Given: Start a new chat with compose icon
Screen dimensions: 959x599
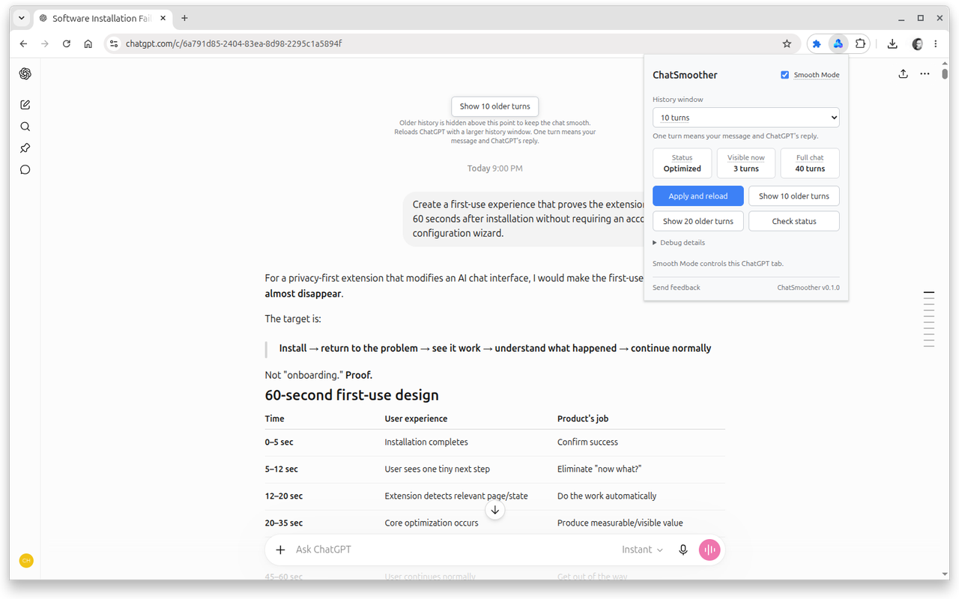Looking at the screenshot, I should click(x=25, y=105).
